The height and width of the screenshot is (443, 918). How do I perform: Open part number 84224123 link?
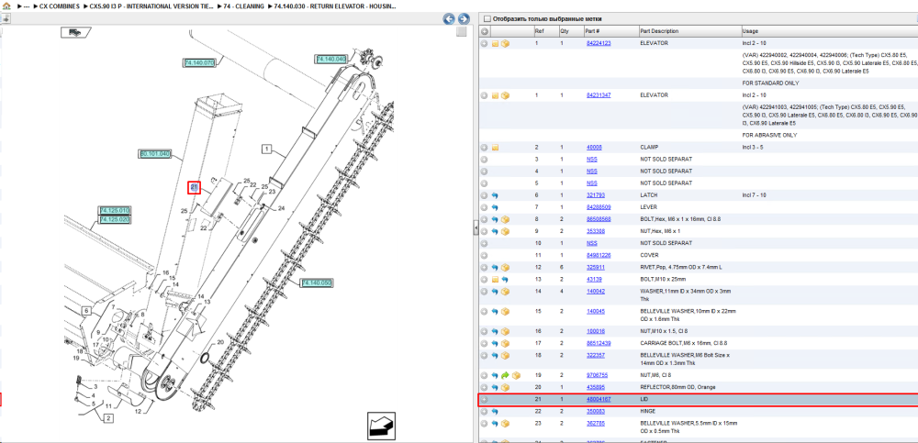point(599,43)
